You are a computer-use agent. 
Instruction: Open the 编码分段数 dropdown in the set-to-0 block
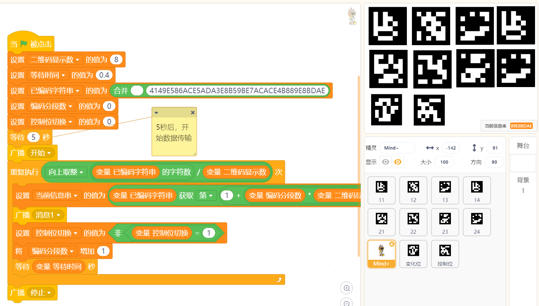[51, 106]
